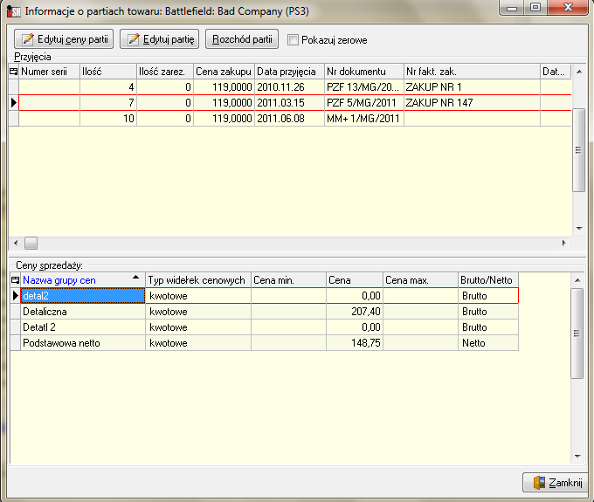Open grid options icon in Ceny sprzedaży table
The width and height of the screenshot is (594, 502).
15,280
